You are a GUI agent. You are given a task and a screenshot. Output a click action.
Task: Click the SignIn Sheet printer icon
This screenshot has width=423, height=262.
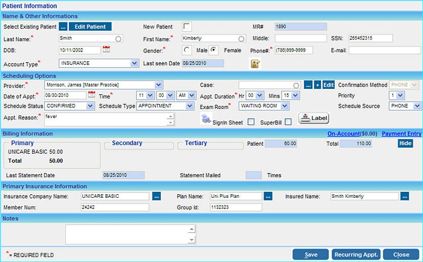[205, 119]
